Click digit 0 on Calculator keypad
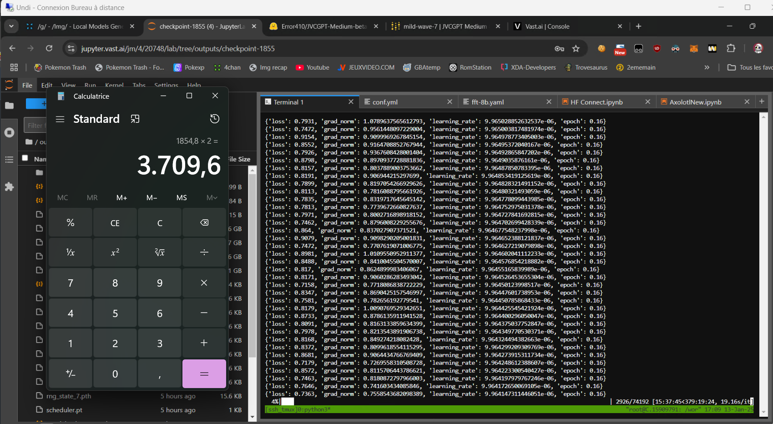773x424 pixels. coord(115,374)
